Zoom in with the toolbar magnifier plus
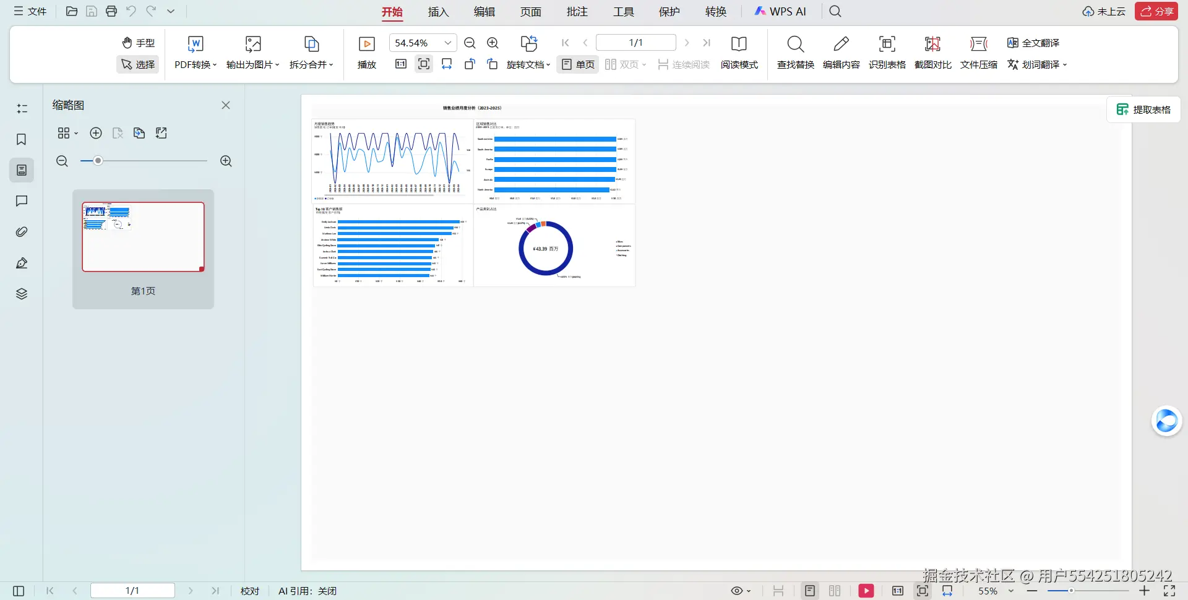The width and height of the screenshot is (1188, 600). (493, 43)
